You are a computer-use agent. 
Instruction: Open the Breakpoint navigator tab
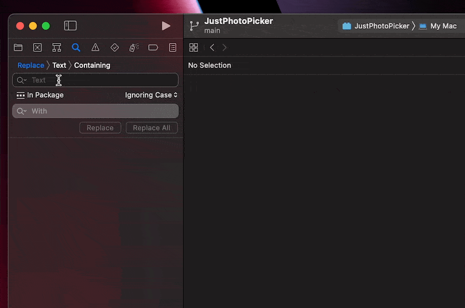click(x=153, y=47)
